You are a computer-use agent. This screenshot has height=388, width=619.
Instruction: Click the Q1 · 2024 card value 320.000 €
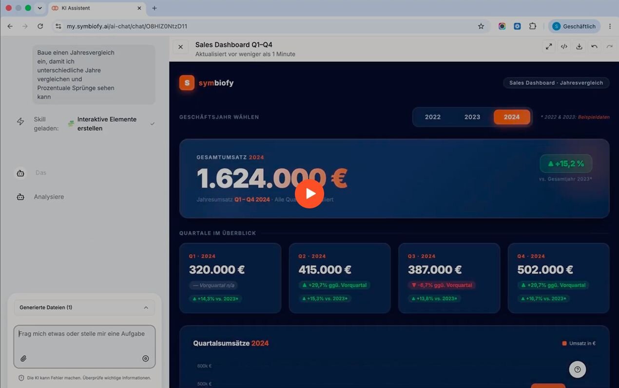pyautogui.click(x=217, y=270)
